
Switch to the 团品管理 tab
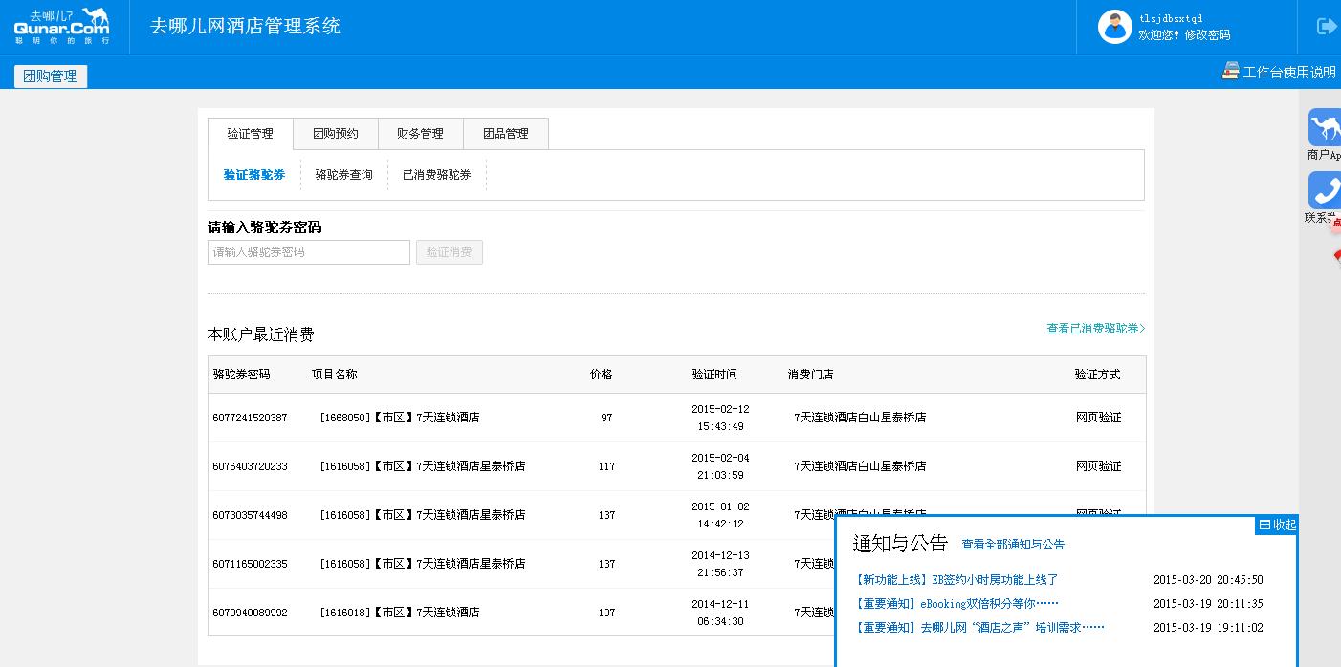click(x=506, y=134)
